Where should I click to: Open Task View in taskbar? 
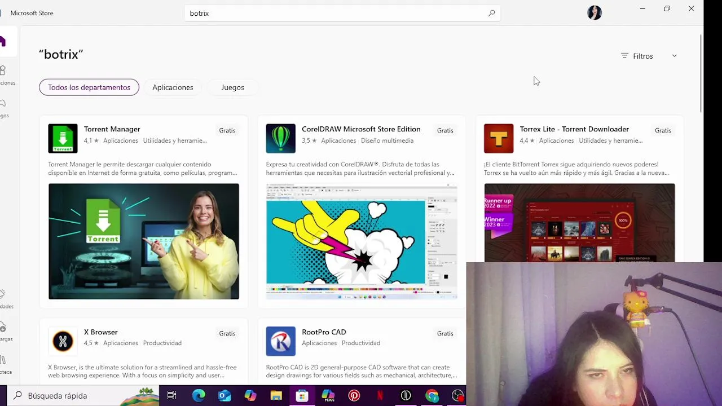172,395
